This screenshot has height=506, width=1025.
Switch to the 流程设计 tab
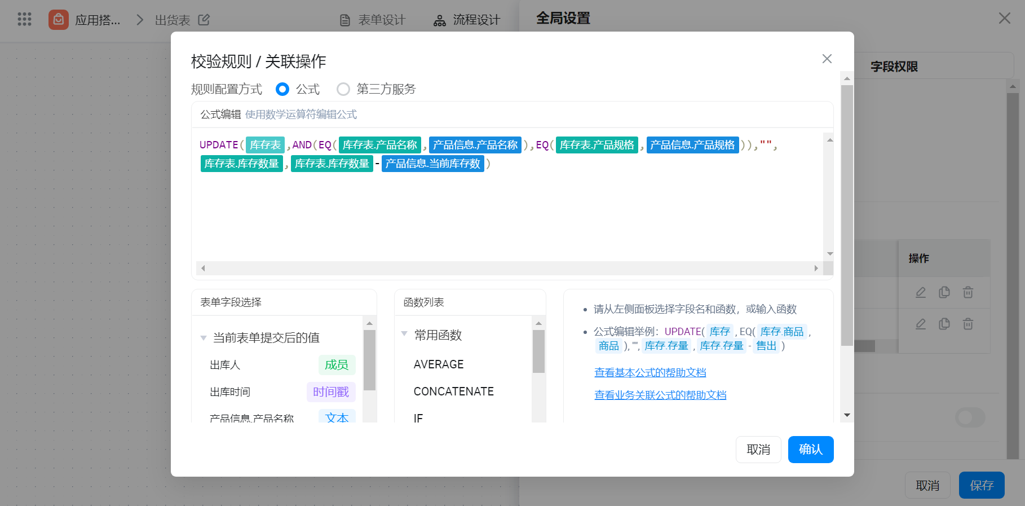467,20
